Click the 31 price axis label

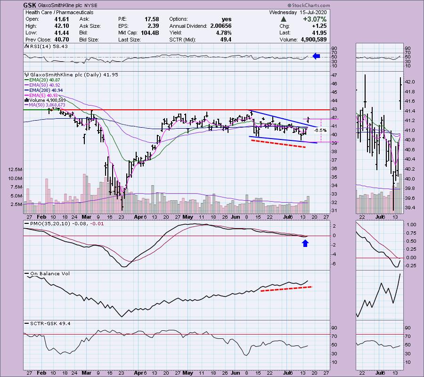(334, 211)
